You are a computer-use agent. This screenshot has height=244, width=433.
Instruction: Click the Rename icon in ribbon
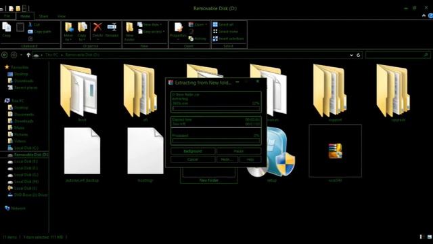(112, 27)
